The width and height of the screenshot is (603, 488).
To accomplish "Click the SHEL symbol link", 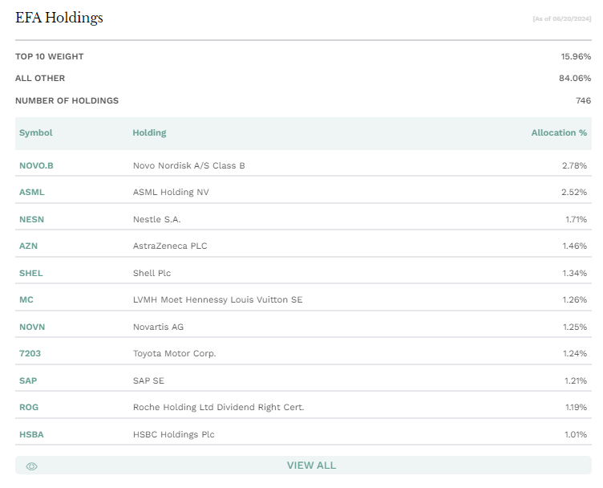I will click(x=31, y=273).
